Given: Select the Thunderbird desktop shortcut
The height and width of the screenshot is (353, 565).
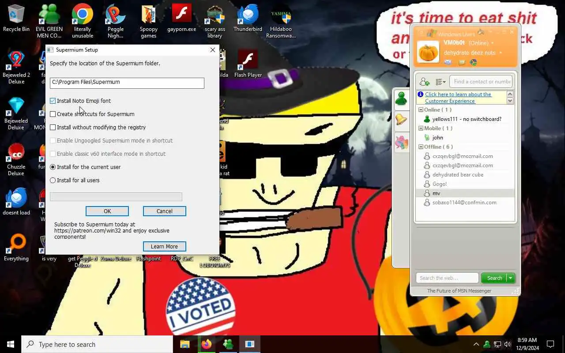Looking at the screenshot, I should [248, 19].
